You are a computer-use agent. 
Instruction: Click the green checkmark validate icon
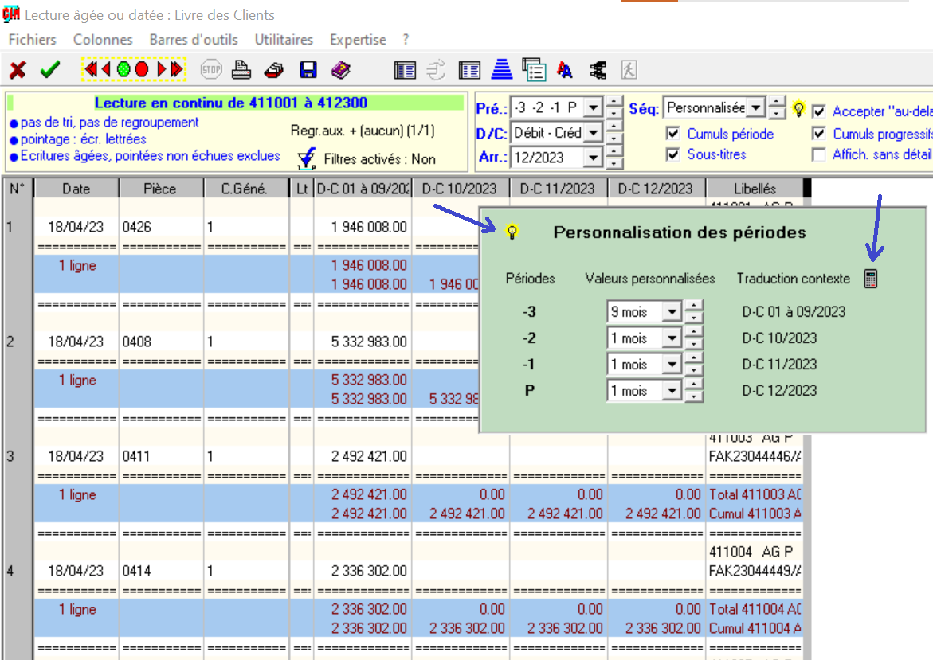pyautogui.click(x=50, y=70)
